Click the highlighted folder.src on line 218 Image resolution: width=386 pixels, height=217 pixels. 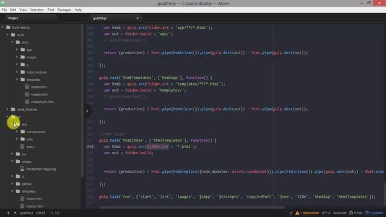click(x=158, y=146)
